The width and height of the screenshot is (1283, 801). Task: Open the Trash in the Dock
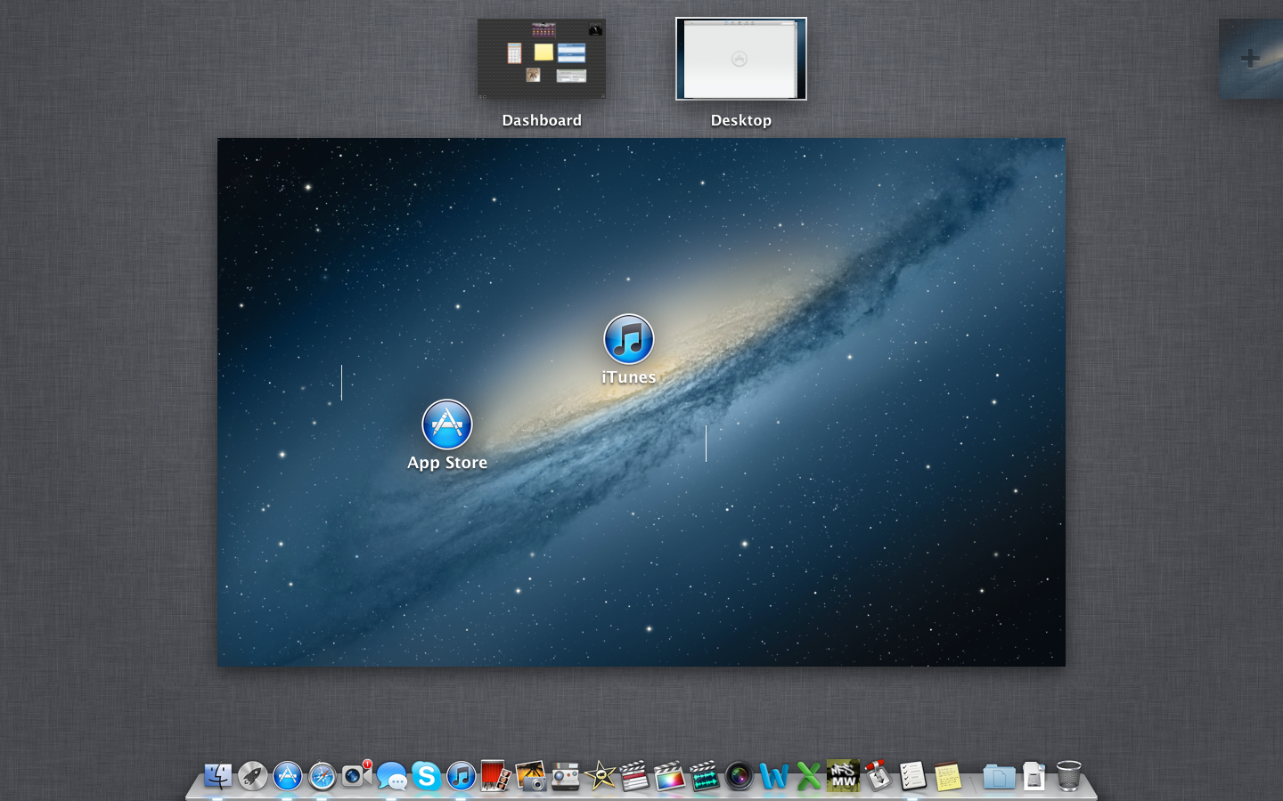pos(1068,776)
